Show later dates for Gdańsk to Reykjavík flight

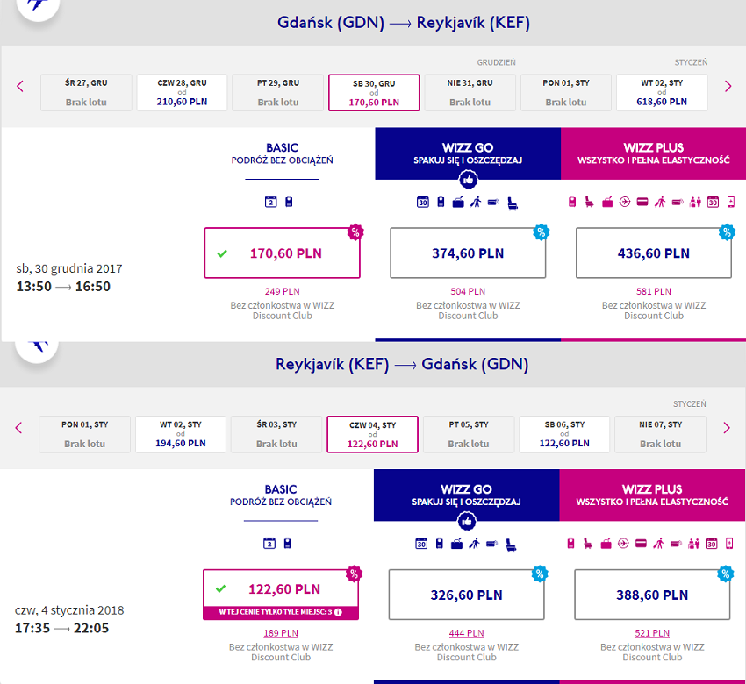pos(728,86)
